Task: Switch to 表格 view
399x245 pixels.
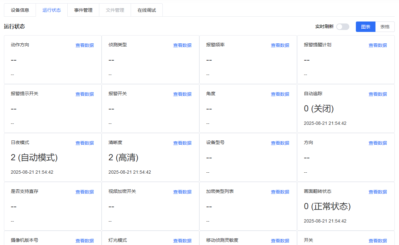Action: click(x=385, y=27)
